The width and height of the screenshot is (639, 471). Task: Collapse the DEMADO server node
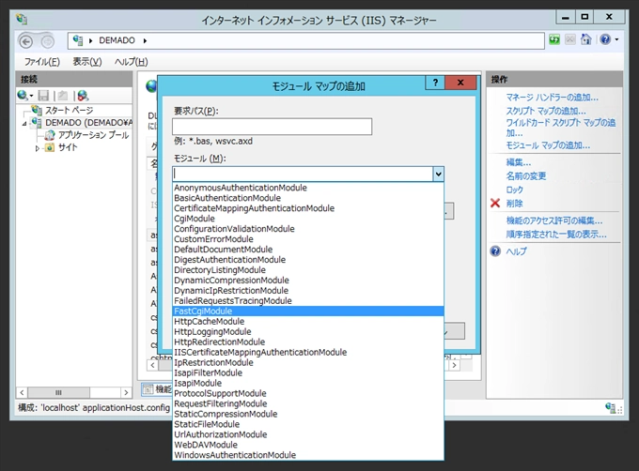click(x=24, y=123)
